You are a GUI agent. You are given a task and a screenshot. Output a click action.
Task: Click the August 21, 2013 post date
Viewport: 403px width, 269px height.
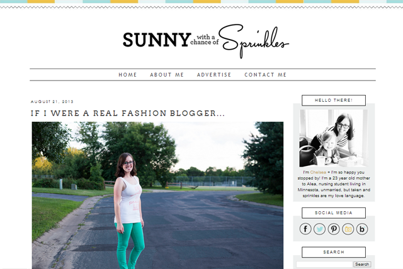click(x=52, y=102)
